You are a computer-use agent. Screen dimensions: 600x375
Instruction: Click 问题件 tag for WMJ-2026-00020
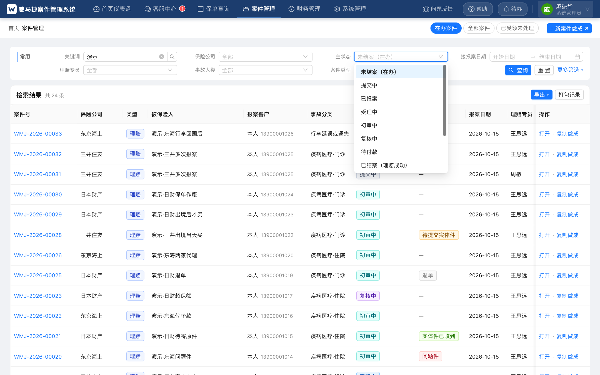point(430,356)
